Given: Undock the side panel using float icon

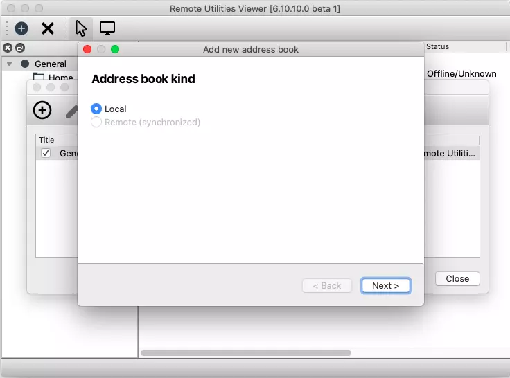Looking at the screenshot, I should pos(20,48).
